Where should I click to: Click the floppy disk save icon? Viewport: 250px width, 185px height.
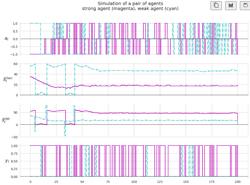(x=245, y=5)
